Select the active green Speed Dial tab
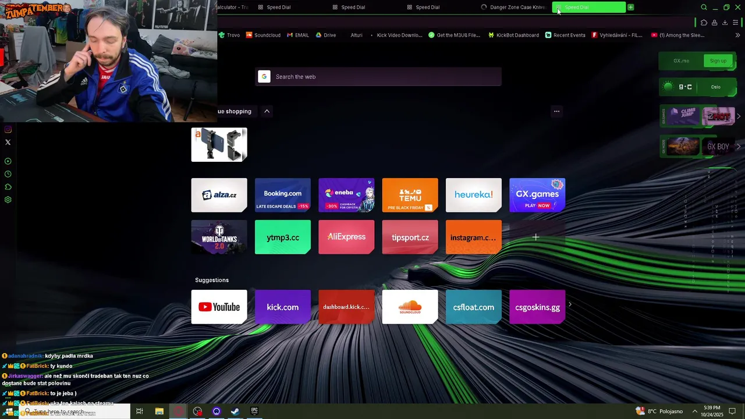 click(588, 8)
